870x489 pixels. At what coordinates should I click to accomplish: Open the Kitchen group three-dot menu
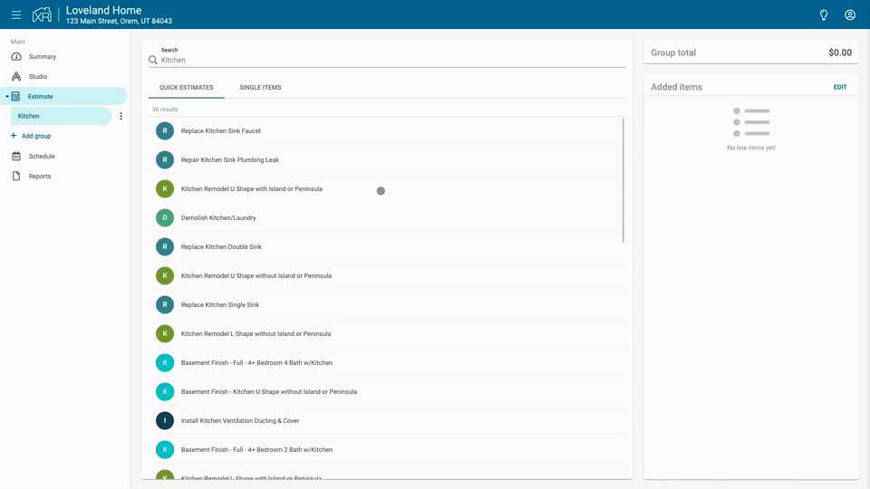(121, 116)
